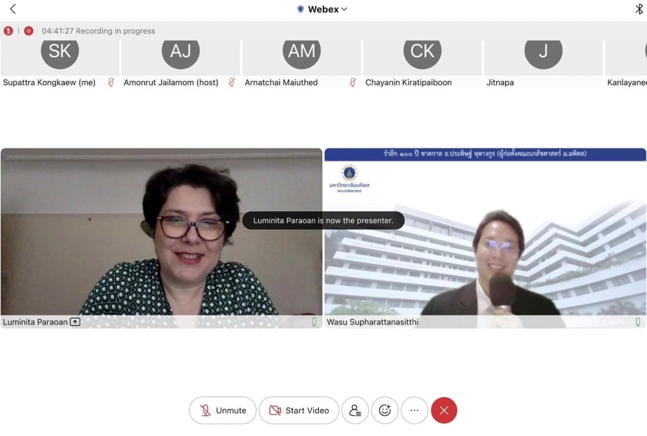Click muted mic icon next to Supattra Kongkaew
The width and height of the screenshot is (647, 436).
[x=111, y=82]
